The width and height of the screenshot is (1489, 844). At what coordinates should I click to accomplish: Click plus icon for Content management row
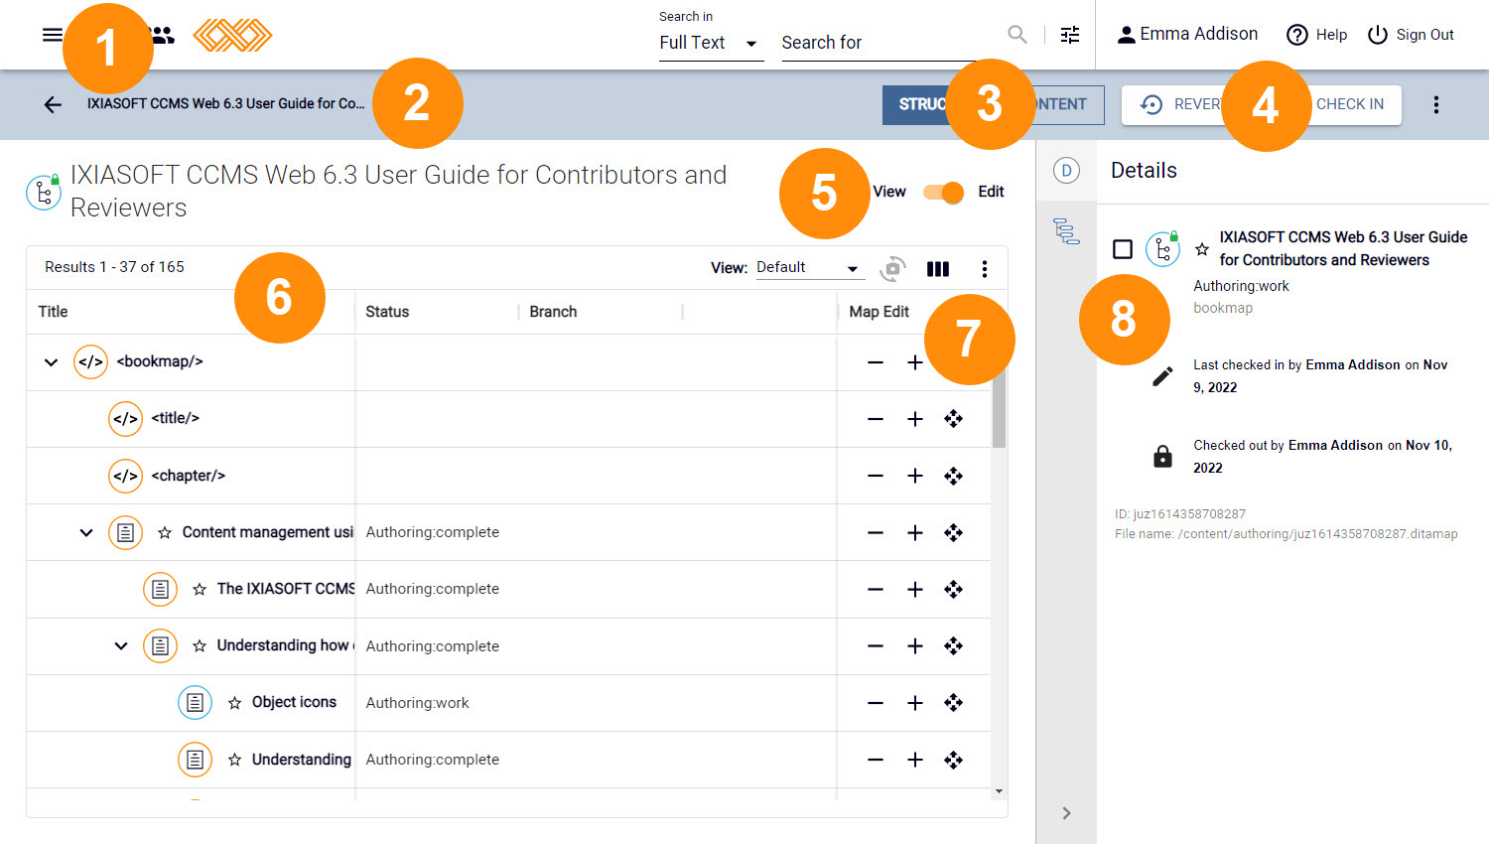[x=915, y=533]
